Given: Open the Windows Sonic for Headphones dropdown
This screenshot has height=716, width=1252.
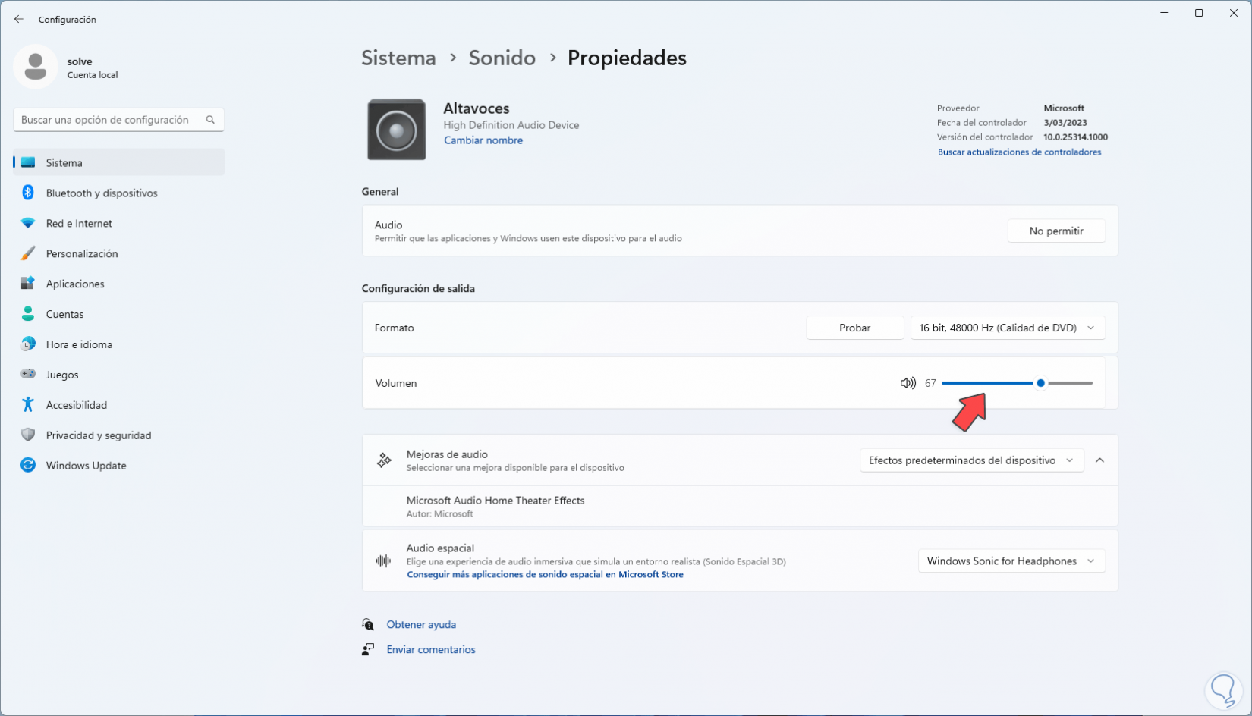Looking at the screenshot, I should [1011, 561].
